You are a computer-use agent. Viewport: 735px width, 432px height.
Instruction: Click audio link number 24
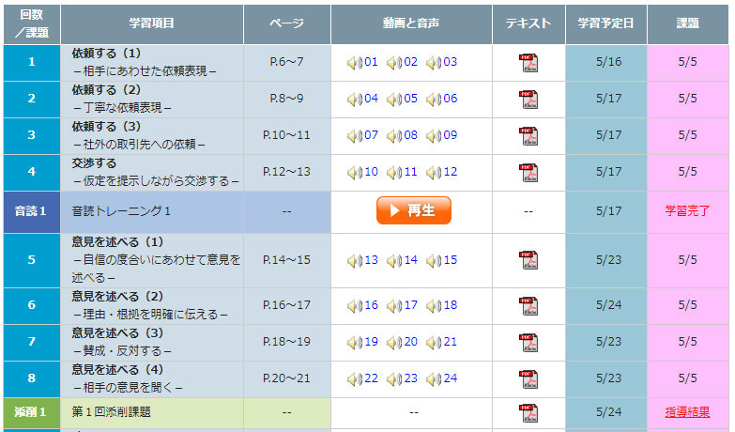pos(451,378)
